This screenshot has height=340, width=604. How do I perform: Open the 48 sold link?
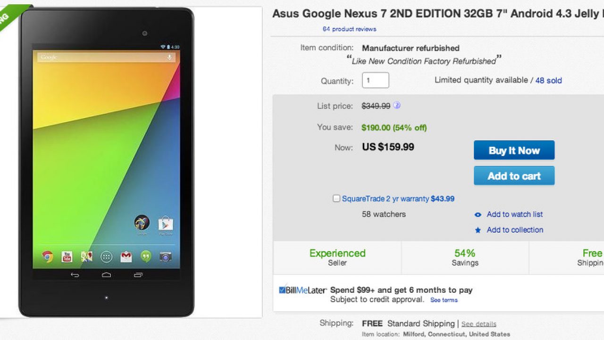coord(548,81)
